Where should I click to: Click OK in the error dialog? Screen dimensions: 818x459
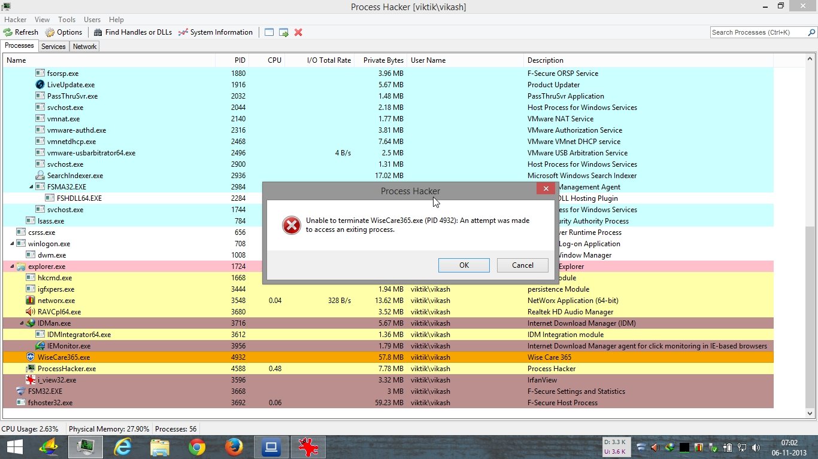(x=464, y=265)
